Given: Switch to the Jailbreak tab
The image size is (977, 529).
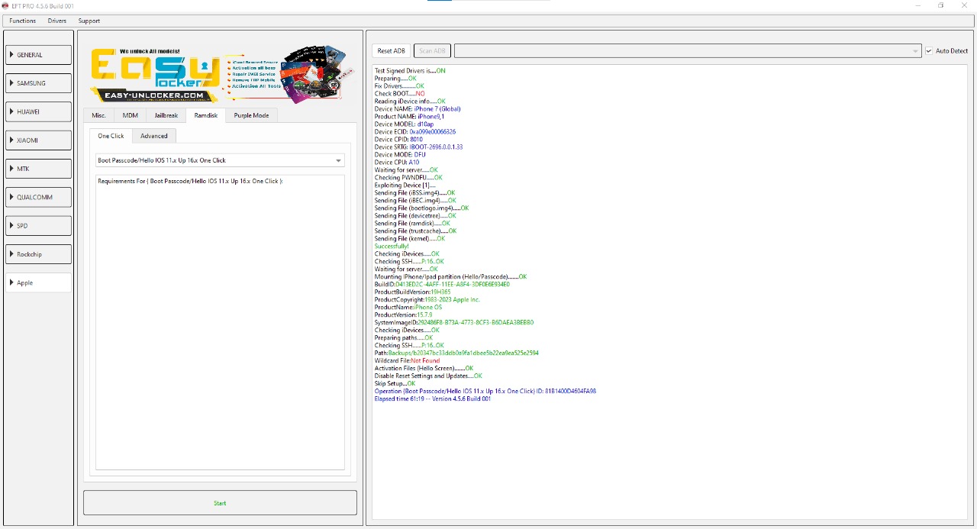Looking at the screenshot, I should click(166, 115).
